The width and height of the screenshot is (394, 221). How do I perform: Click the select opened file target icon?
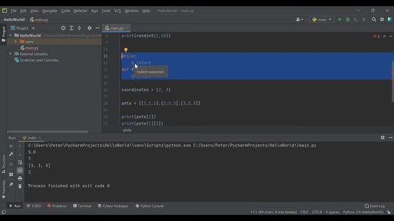click(63, 28)
